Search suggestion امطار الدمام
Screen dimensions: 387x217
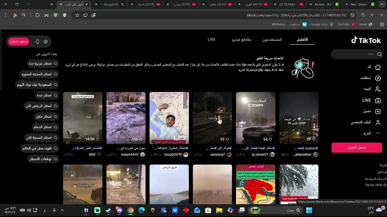45,127
